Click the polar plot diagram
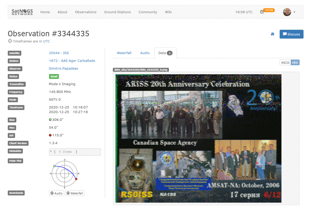This screenshot has width=310, height=213. click(64, 174)
